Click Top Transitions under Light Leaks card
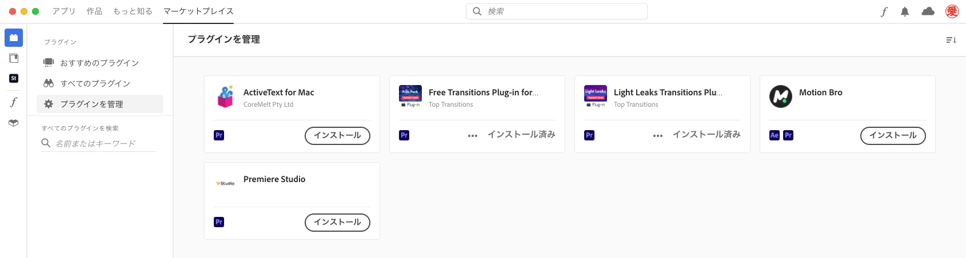 [x=636, y=104]
